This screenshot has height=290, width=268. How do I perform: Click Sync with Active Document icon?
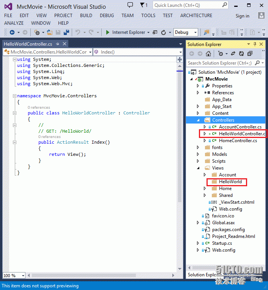pyautogui.click(x=233, y=54)
